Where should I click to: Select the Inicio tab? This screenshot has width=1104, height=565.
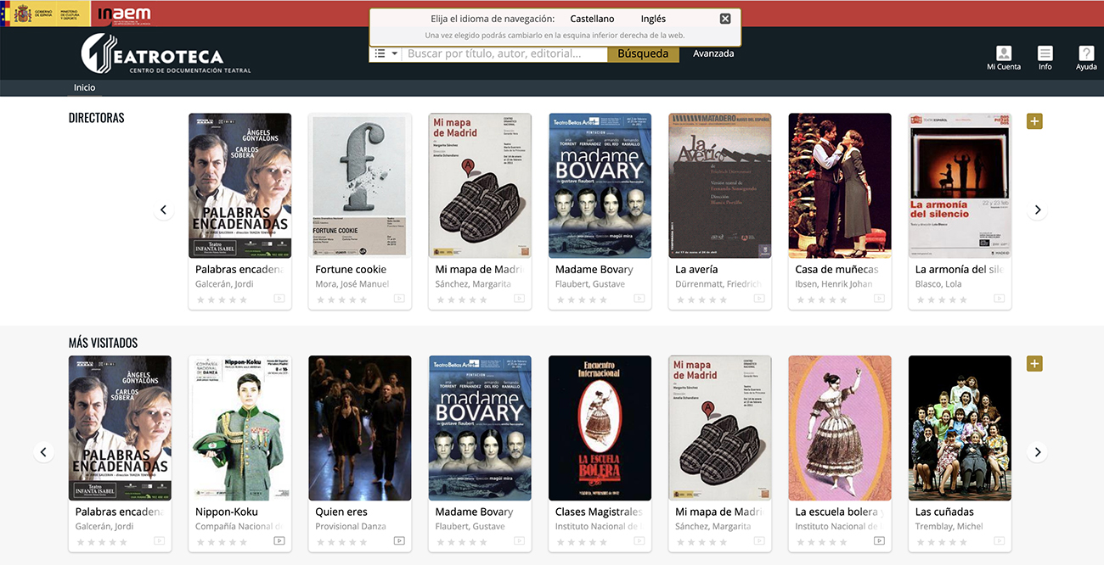(84, 87)
